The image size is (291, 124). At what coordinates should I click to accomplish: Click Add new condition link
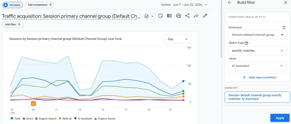tap(259, 77)
